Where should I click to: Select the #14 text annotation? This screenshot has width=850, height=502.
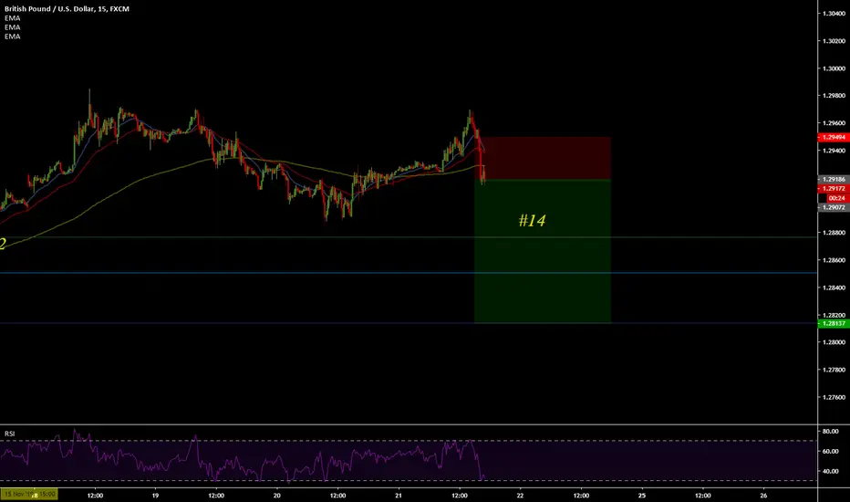click(532, 220)
